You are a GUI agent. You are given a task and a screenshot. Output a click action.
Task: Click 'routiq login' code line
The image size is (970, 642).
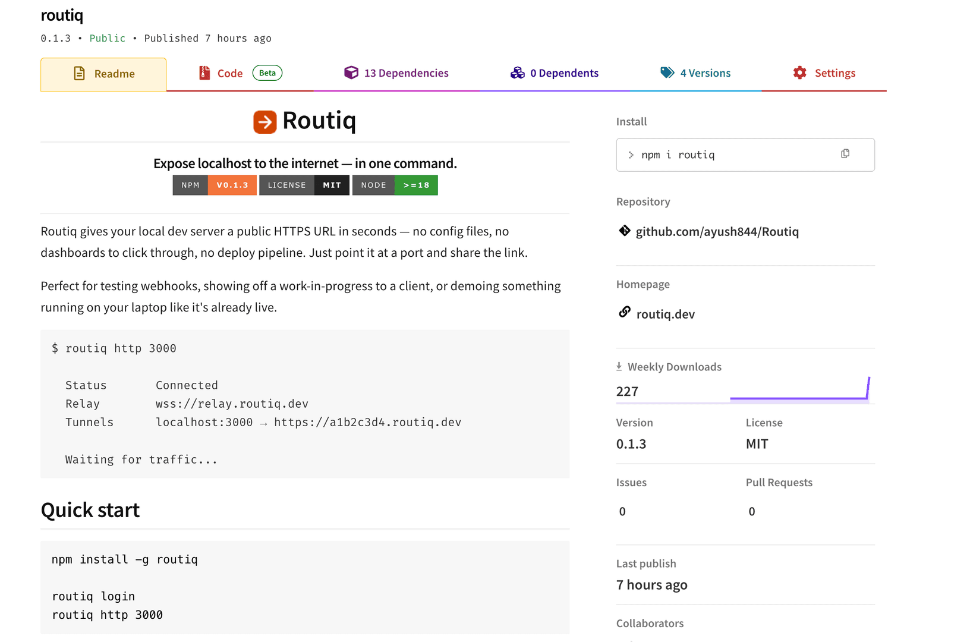pyautogui.click(x=93, y=596)
